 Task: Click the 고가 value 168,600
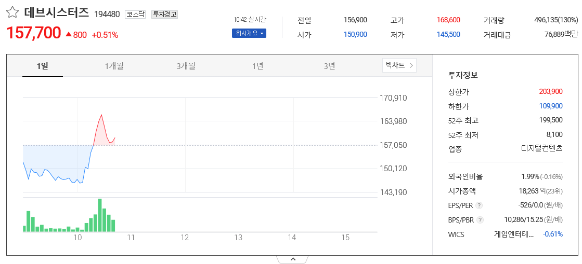tap(448, 20)
